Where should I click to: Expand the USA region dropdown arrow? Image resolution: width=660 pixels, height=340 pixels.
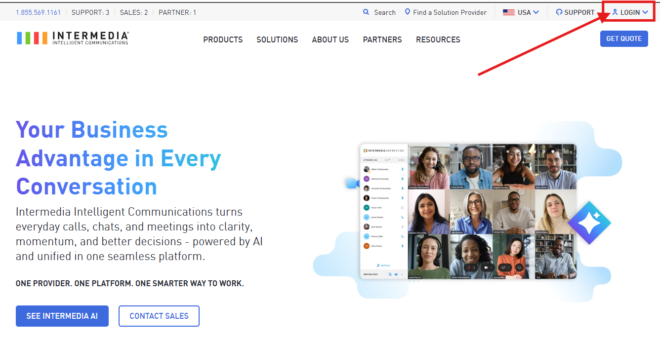pos(536,12)
